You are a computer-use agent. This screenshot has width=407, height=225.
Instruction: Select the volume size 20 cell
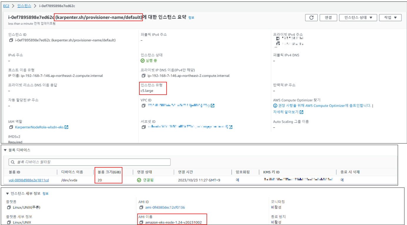point(100,180)
